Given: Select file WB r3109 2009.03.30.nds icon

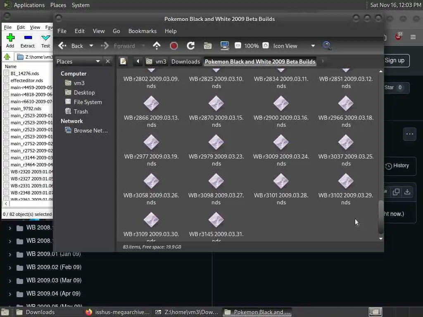Looking at the screenshot, I should (x=151, y=220).
